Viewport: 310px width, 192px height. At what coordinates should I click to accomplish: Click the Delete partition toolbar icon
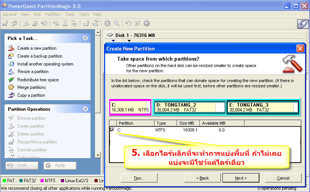point(35,23)
